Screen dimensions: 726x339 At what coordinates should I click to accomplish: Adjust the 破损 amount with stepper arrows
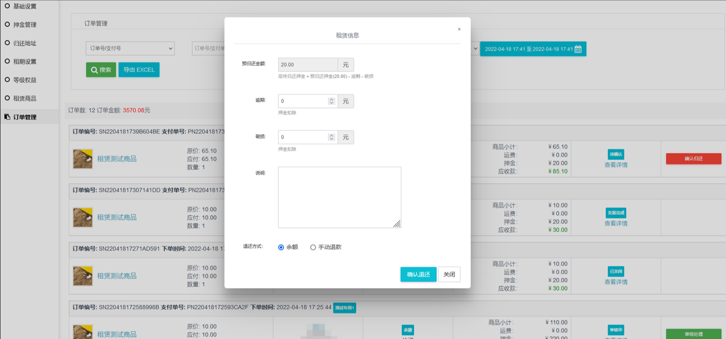(332, 137)
